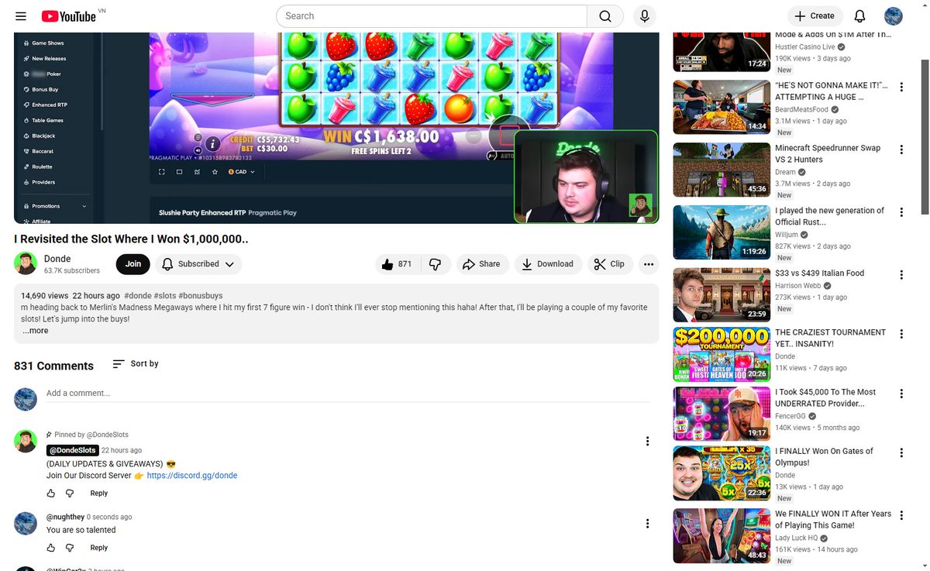Like the pinned DondeSlots comment

(x=51, y=494)
